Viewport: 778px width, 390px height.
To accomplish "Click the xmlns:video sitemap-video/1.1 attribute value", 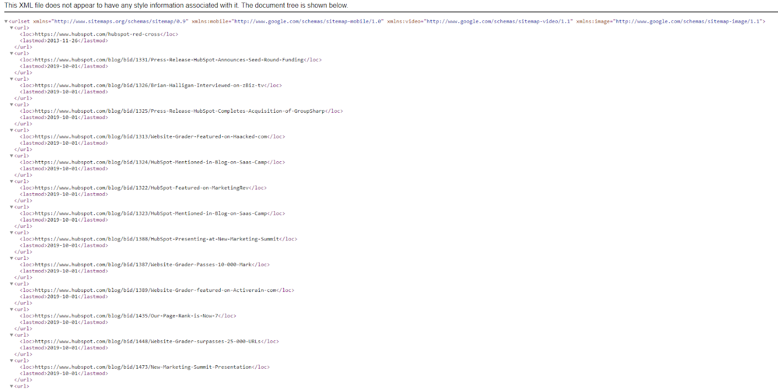I will pos(498,21).
